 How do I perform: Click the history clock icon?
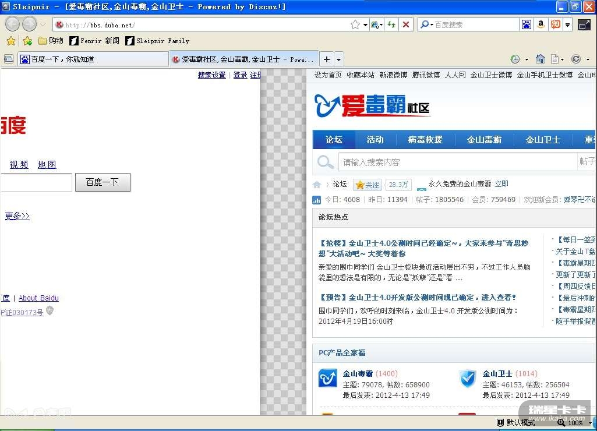click(515, 59)
